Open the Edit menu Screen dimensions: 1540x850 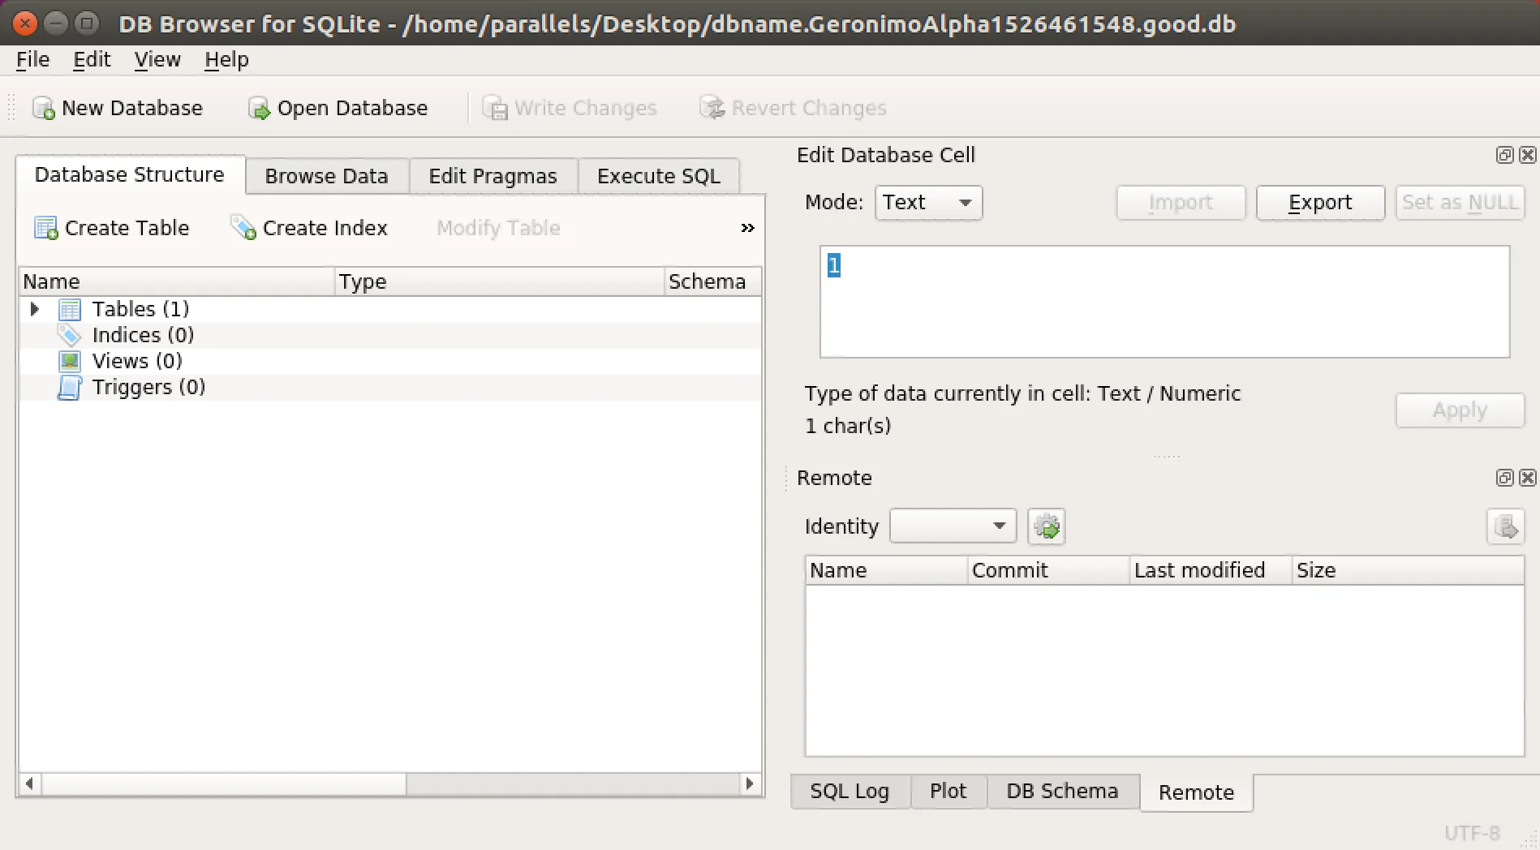point(92,59)
